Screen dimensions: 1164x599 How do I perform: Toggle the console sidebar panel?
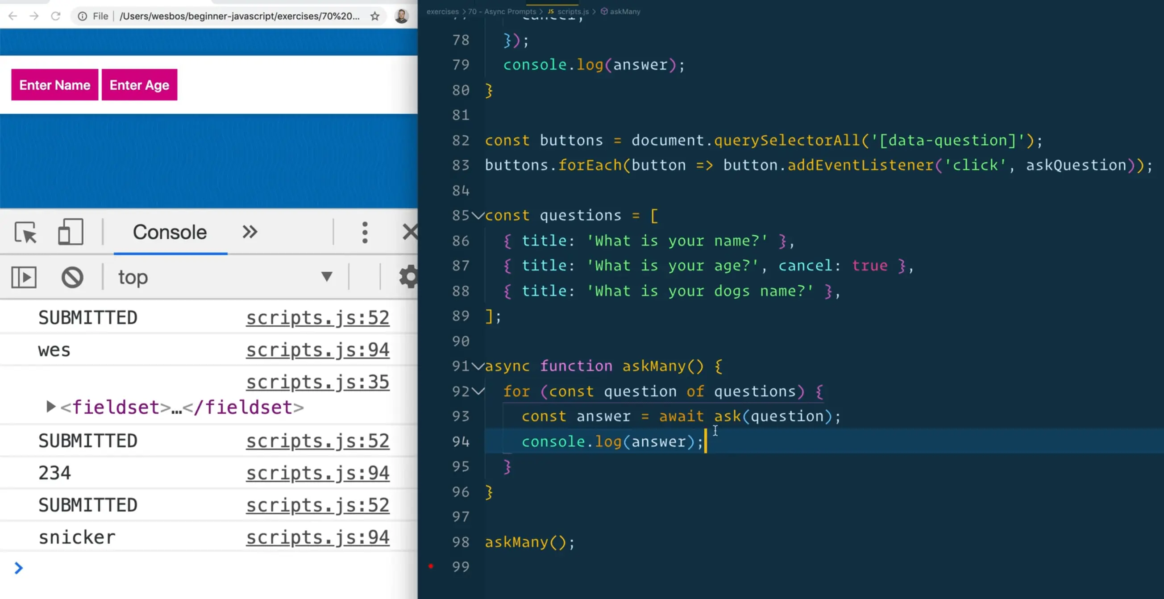[24, 277]
